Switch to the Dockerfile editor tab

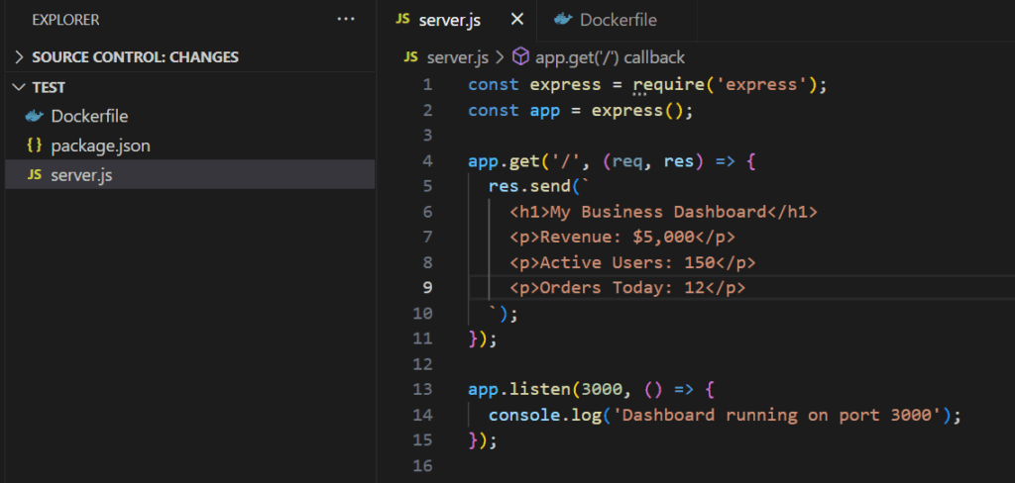click(x=619, y=20)
